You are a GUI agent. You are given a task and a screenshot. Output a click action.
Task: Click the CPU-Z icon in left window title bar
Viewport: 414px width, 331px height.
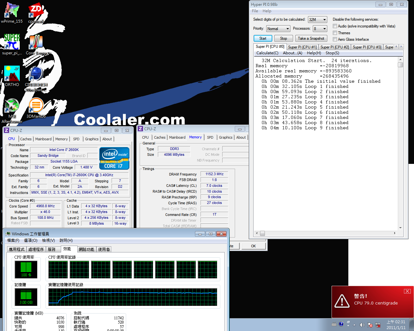(6, 130)
